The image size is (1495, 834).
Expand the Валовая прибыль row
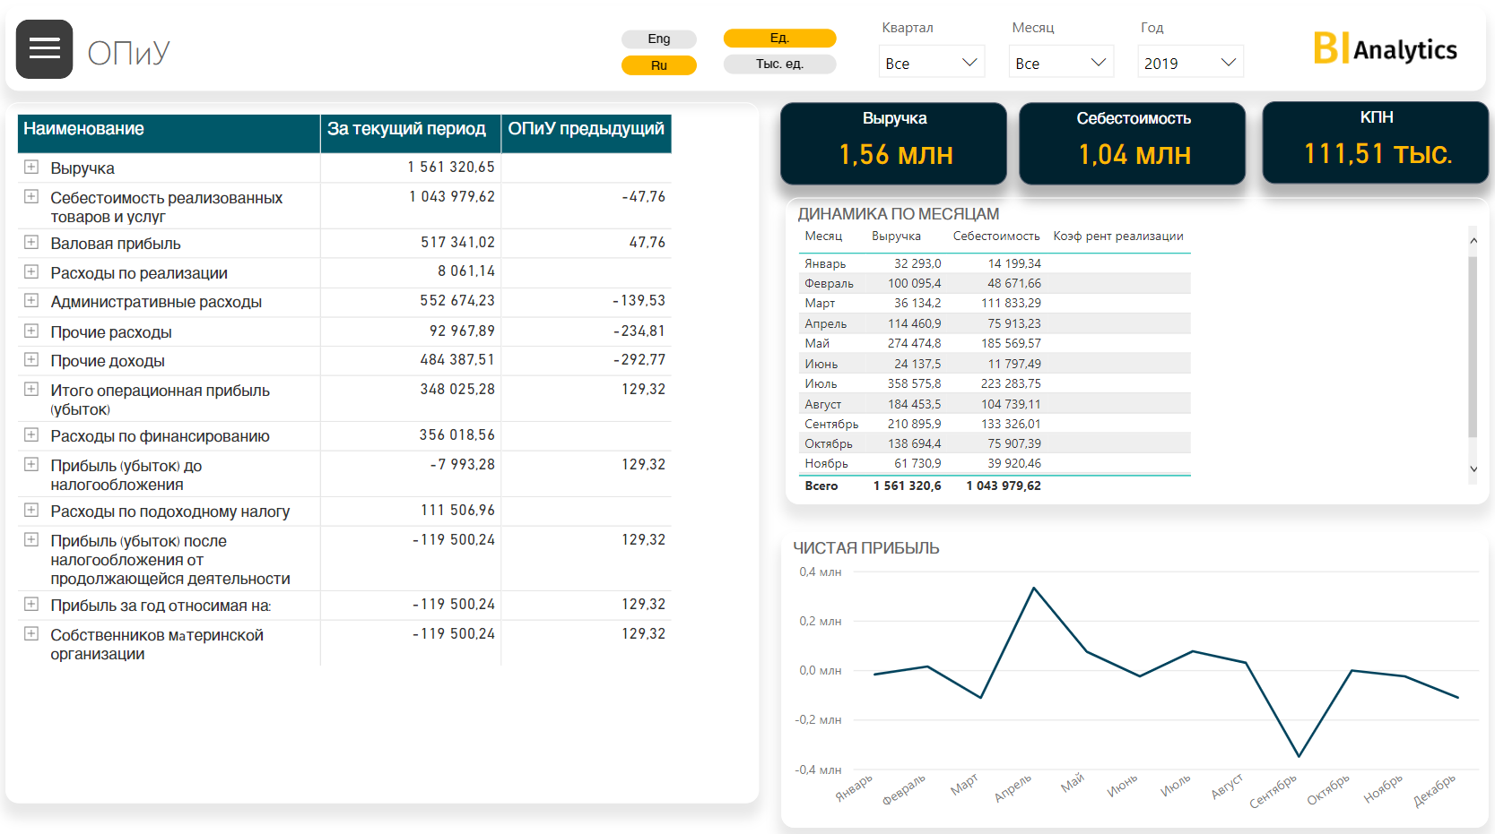[x=31, y=243]
